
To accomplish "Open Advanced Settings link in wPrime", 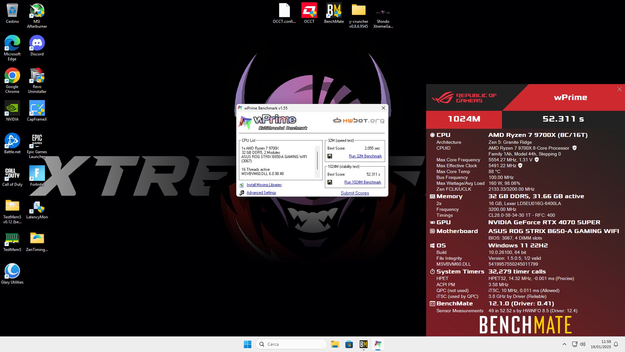I will click(261, 193).
